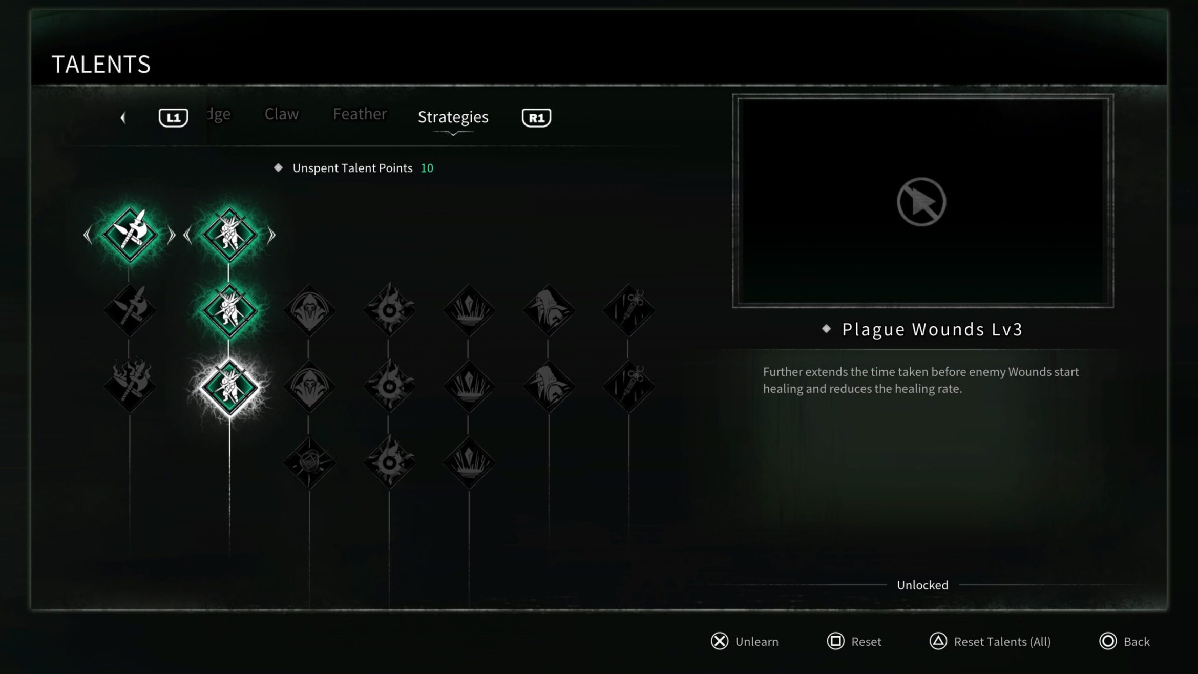This screenshot has height=674, width=1198.
Task: Switch to the Claw tab
Action: [281, 114]
